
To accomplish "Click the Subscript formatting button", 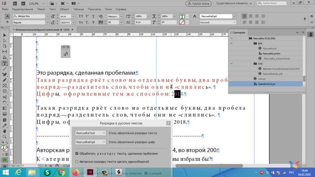I will [x=87, y=23].
